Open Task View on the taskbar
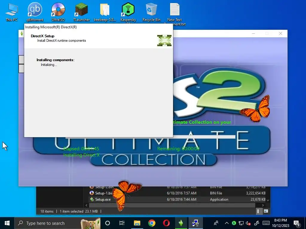The image size is (306, 229). 122,223
